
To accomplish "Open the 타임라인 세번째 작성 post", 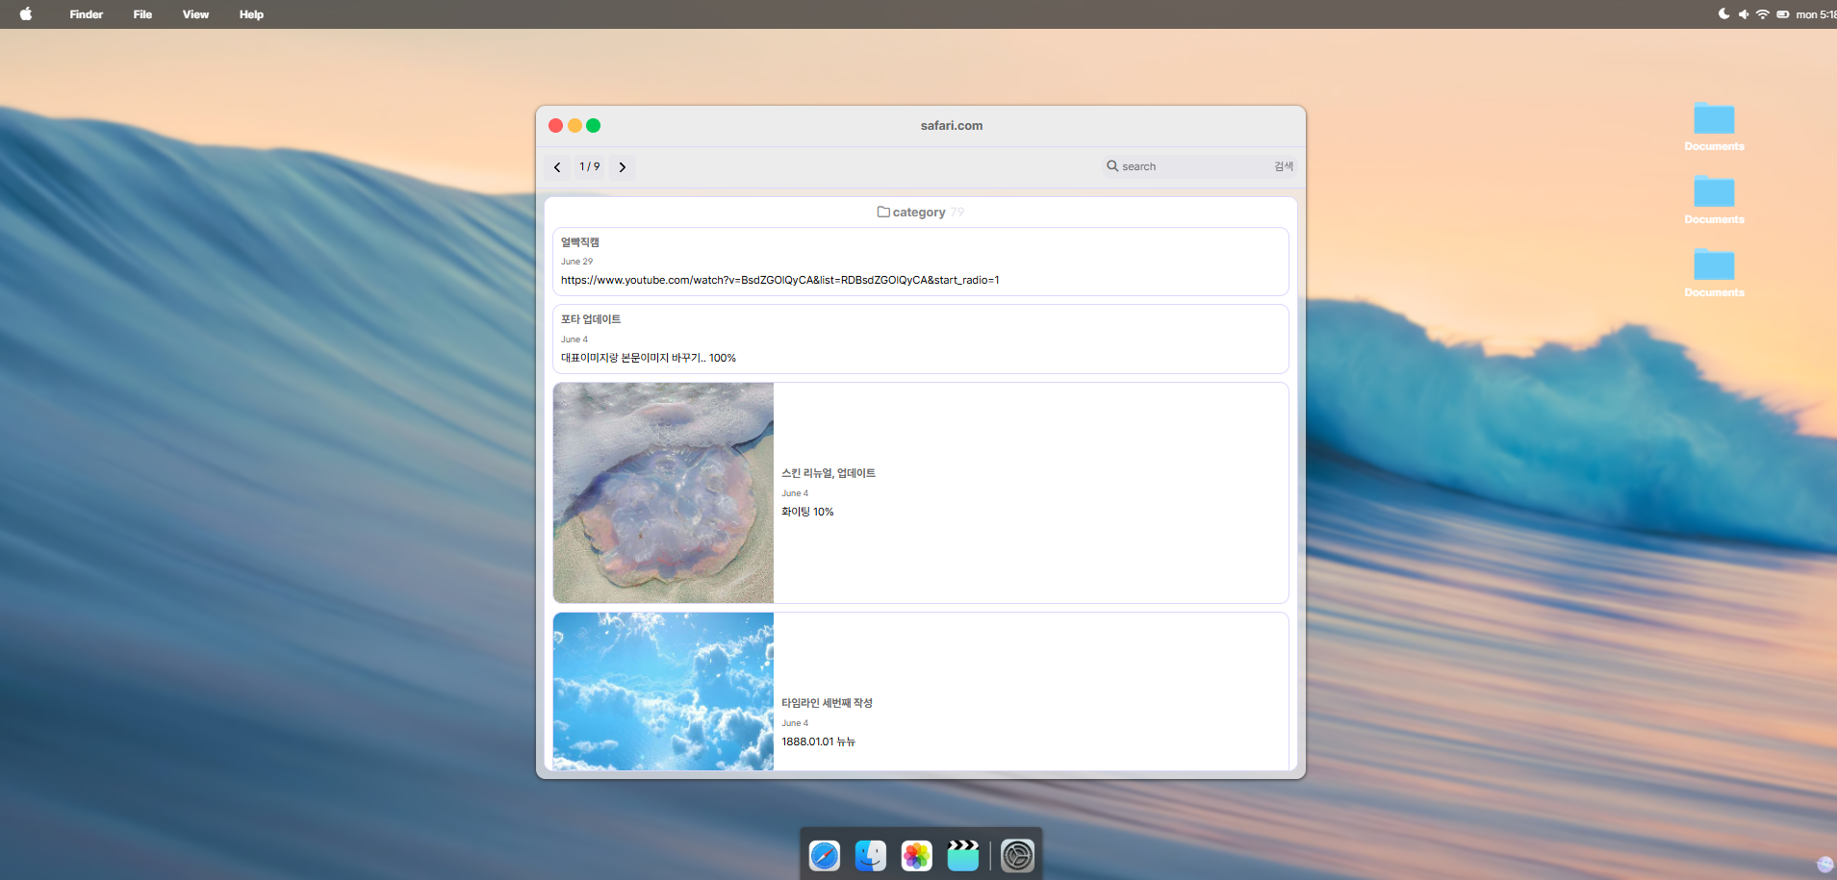I will pos(827,703).
